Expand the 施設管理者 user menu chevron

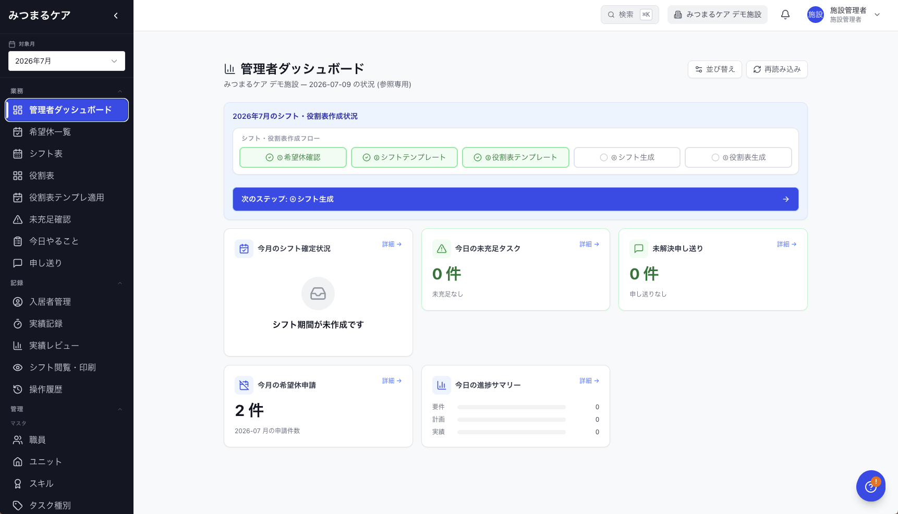pyautogui.click(x=877, y=15)
